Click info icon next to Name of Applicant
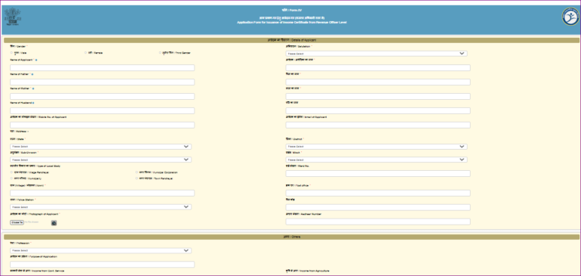Viewport: 581px width, 276px height. tap(36, 60)
